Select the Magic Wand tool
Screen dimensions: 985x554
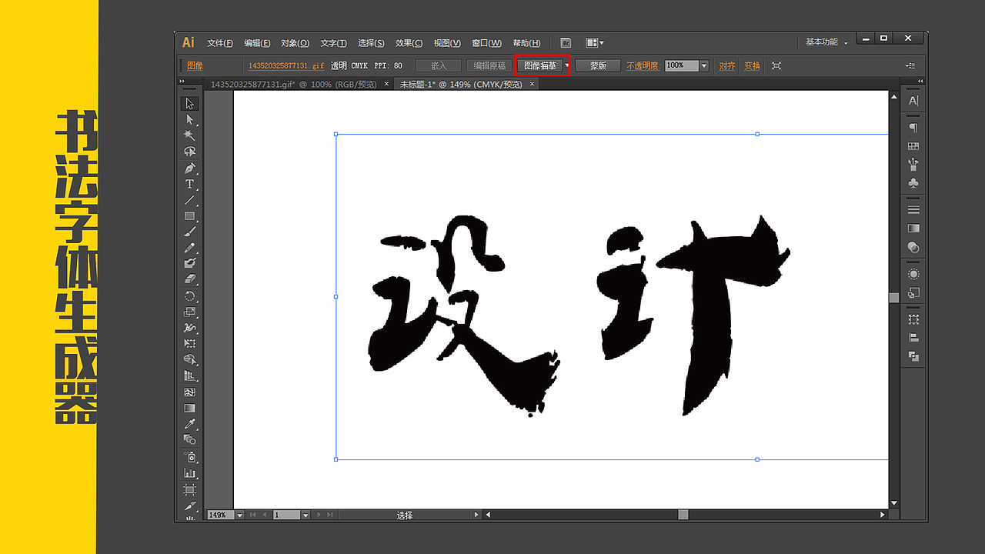pyautogui.click(x=190, y=135)
